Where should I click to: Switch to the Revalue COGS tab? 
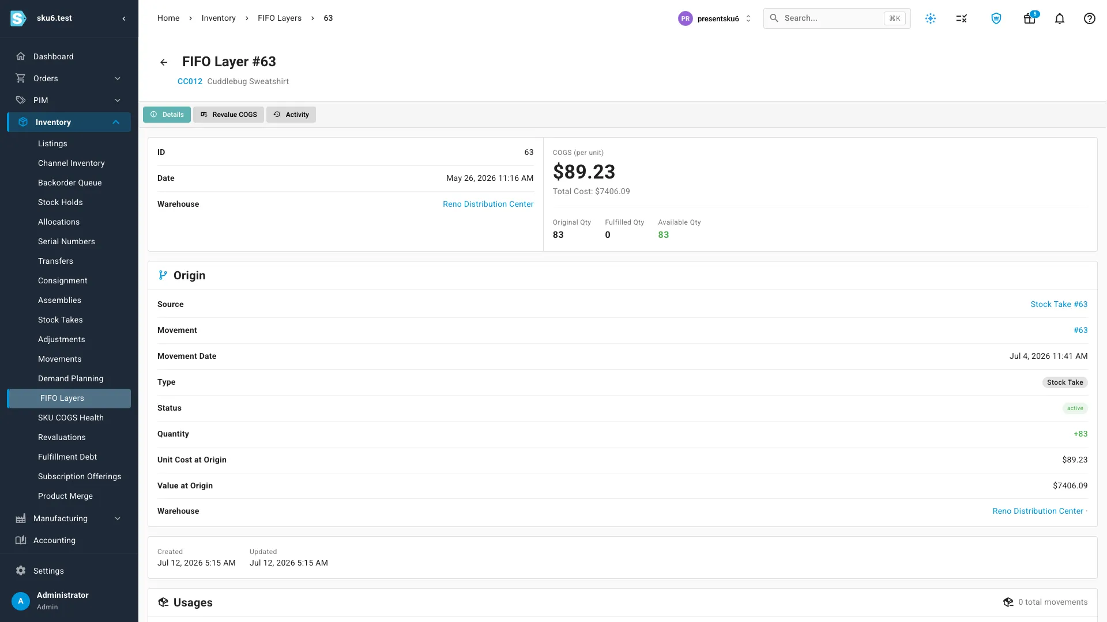coord(228,115)
